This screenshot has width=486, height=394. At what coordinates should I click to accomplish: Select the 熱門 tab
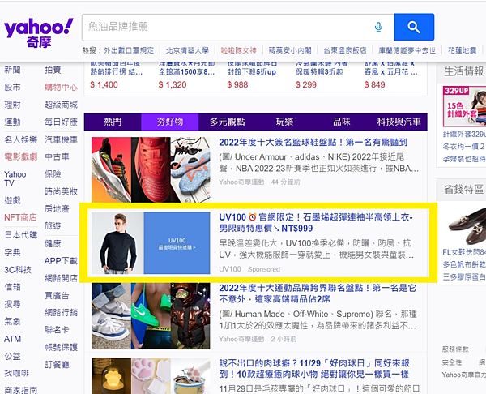113,122
